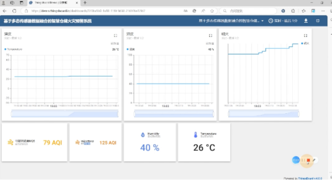
Task: Open the favorites list icon
Action: point(304,11)
